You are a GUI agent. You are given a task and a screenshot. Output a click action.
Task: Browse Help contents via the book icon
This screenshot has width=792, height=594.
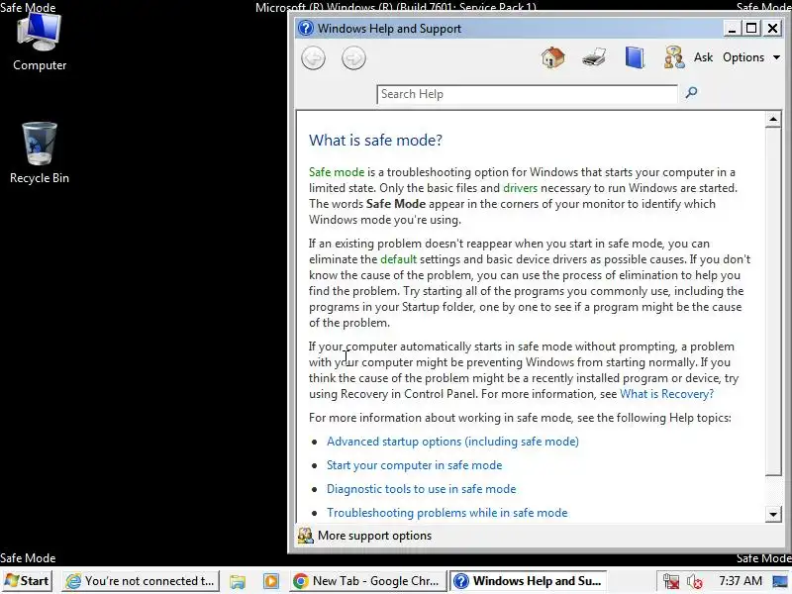click(635, 57)
